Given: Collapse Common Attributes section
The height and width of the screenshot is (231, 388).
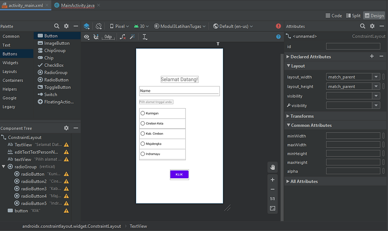Looking at the screenshot, I should [288, 125].
